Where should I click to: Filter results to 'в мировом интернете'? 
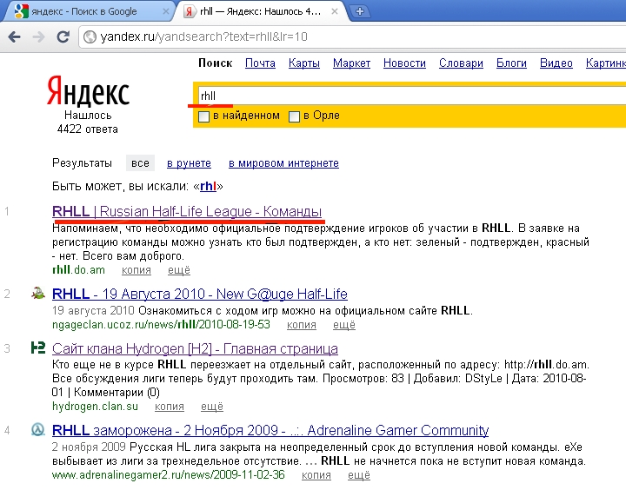(283, 163)
